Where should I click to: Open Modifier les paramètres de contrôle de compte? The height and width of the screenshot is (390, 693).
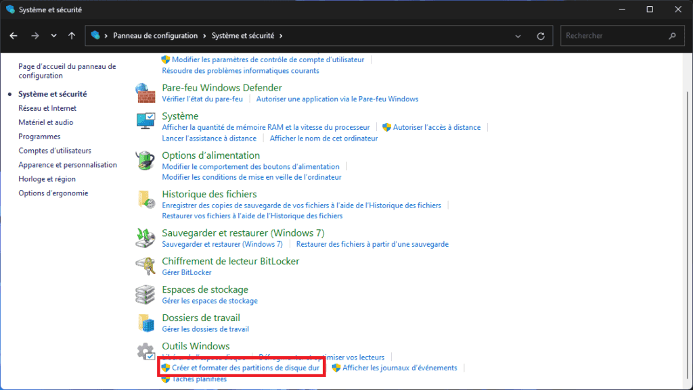[x=268, y=59]
